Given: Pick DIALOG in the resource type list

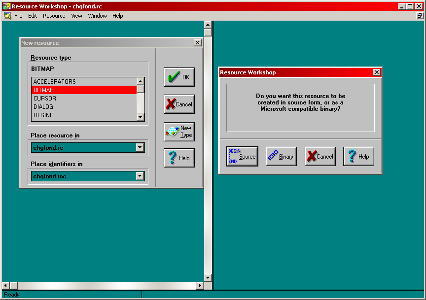Looking at the screenshot, I should (43, 107).
